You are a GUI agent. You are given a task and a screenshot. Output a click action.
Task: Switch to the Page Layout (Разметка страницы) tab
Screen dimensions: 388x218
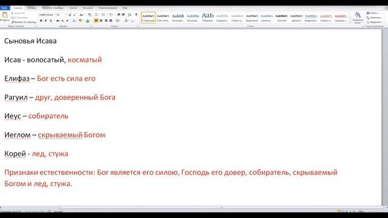(x=53, y=8)
